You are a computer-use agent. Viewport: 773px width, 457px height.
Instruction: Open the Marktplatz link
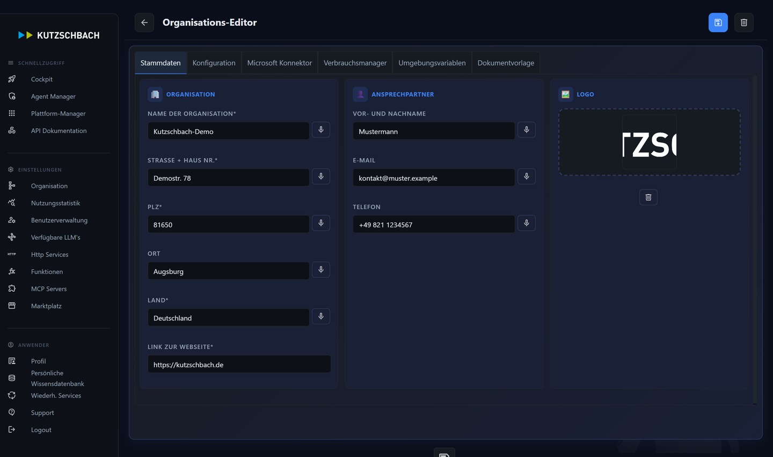click(x=46, y=306)
